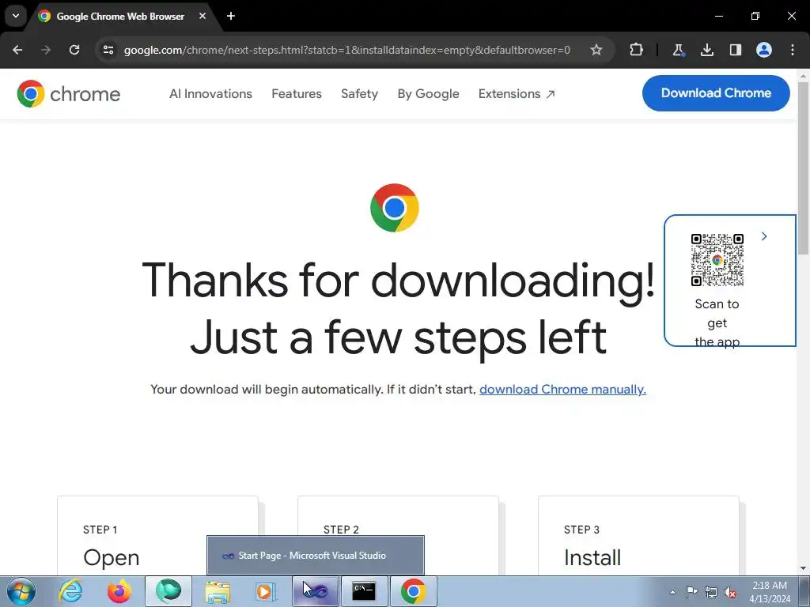Open Extensions external link
810x607 pixels.
tap(517, 94)
